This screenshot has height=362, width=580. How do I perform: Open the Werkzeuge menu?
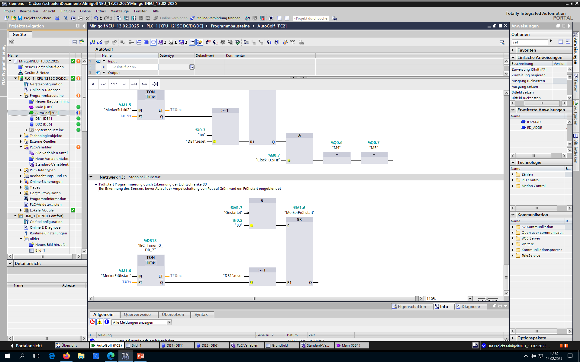pos(120,11)
